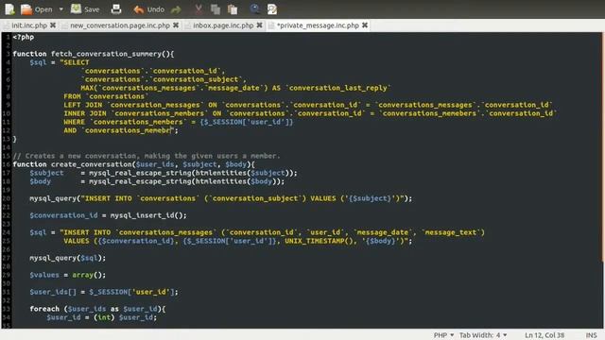The height and width of the screenshot is (340, 605).
Task: Create a new document with the toolbar icon
Action: coord(9,9)
